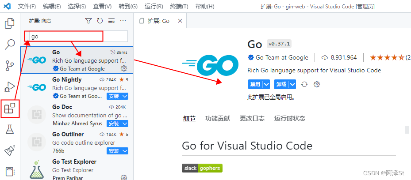Click the Go for Visual Studio Code heading

(247, 146)
